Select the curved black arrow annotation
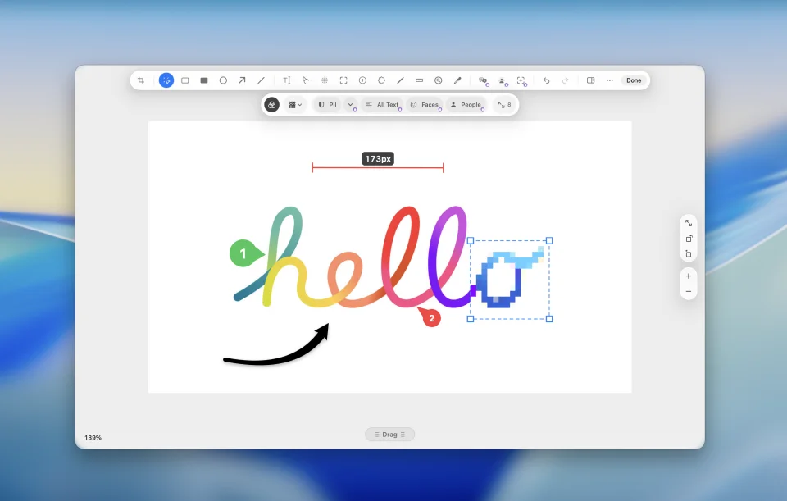The width and height of the screenshot is (787, 501). pos(276,344)
